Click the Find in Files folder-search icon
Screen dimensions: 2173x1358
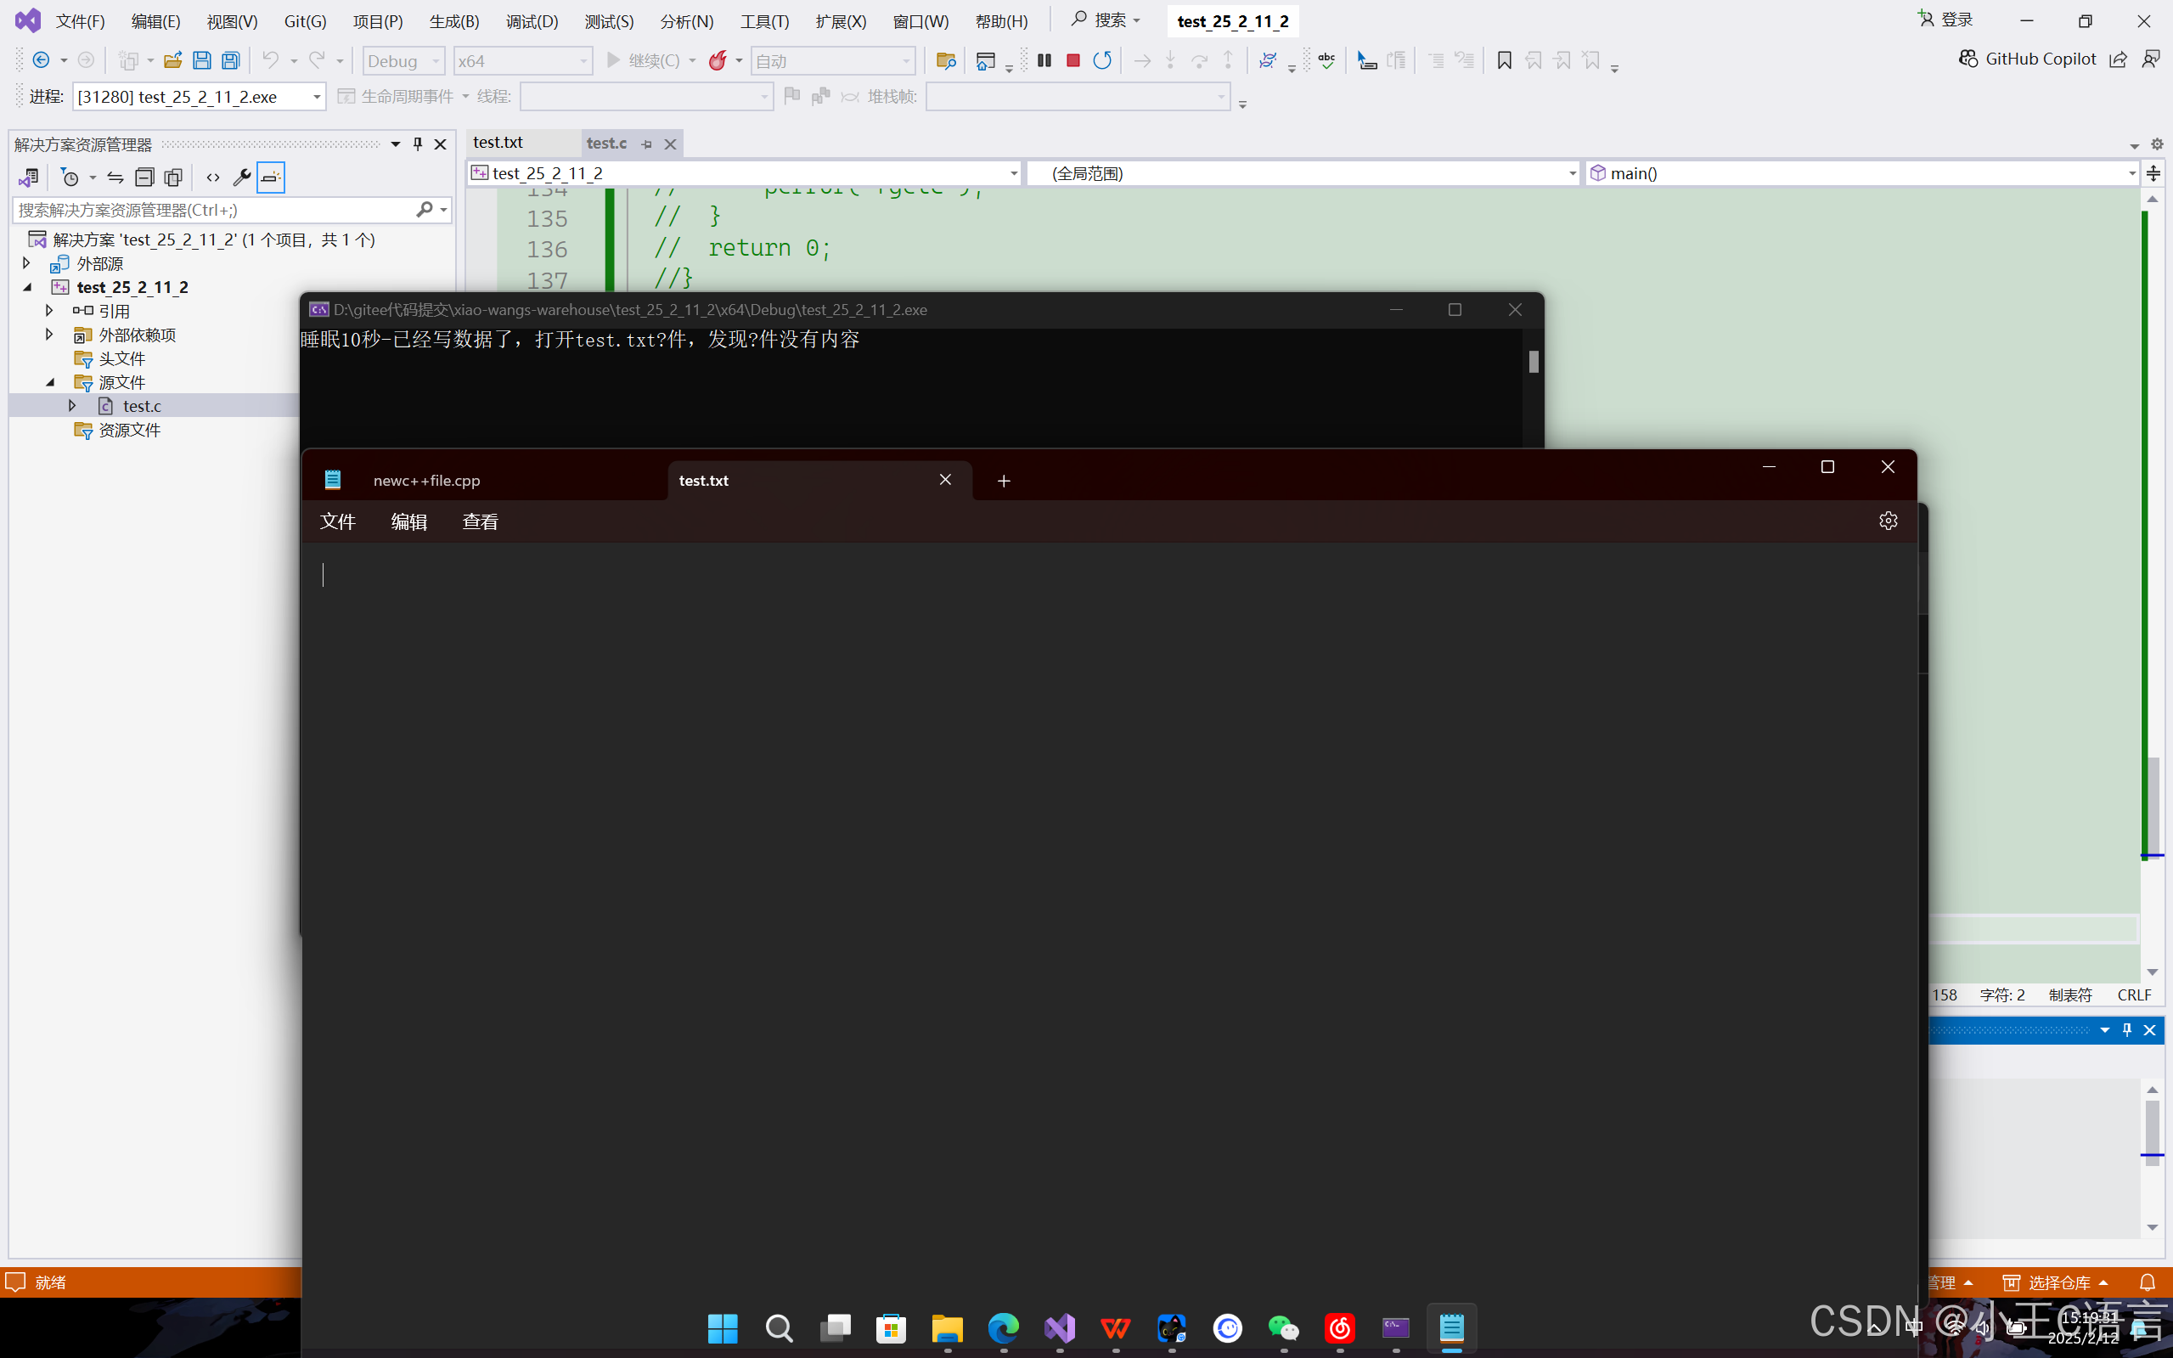point(945,60)
